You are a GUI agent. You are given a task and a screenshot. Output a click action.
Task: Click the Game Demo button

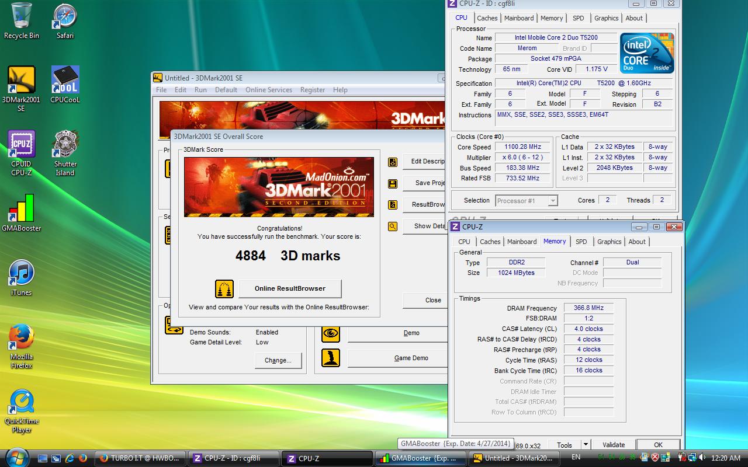397,358
